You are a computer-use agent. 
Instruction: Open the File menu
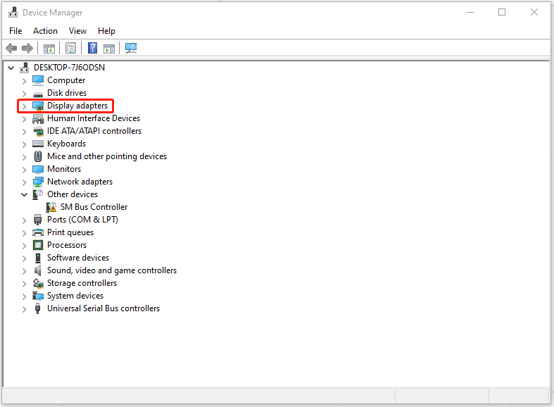pyautogui.click(x=15, y=31)
